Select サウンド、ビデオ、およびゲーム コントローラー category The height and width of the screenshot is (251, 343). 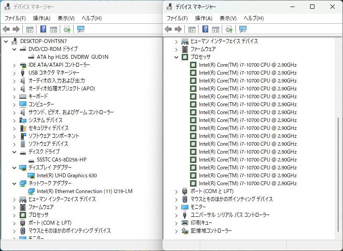click(71, 112)
